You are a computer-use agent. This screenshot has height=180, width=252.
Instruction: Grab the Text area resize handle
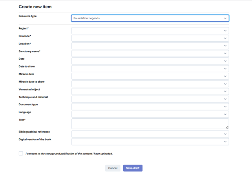pyautogui.click(x=227, y=127)
